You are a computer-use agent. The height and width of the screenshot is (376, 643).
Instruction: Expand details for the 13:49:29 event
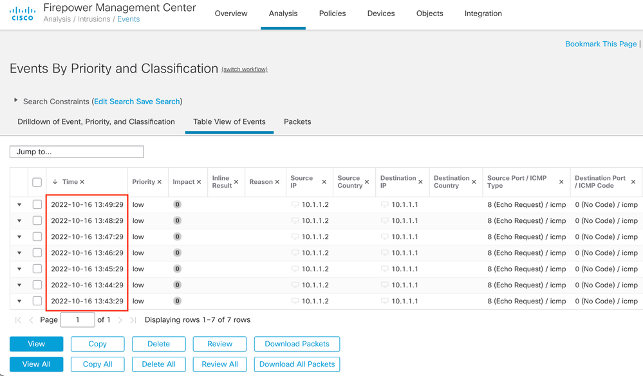(19, 204)
